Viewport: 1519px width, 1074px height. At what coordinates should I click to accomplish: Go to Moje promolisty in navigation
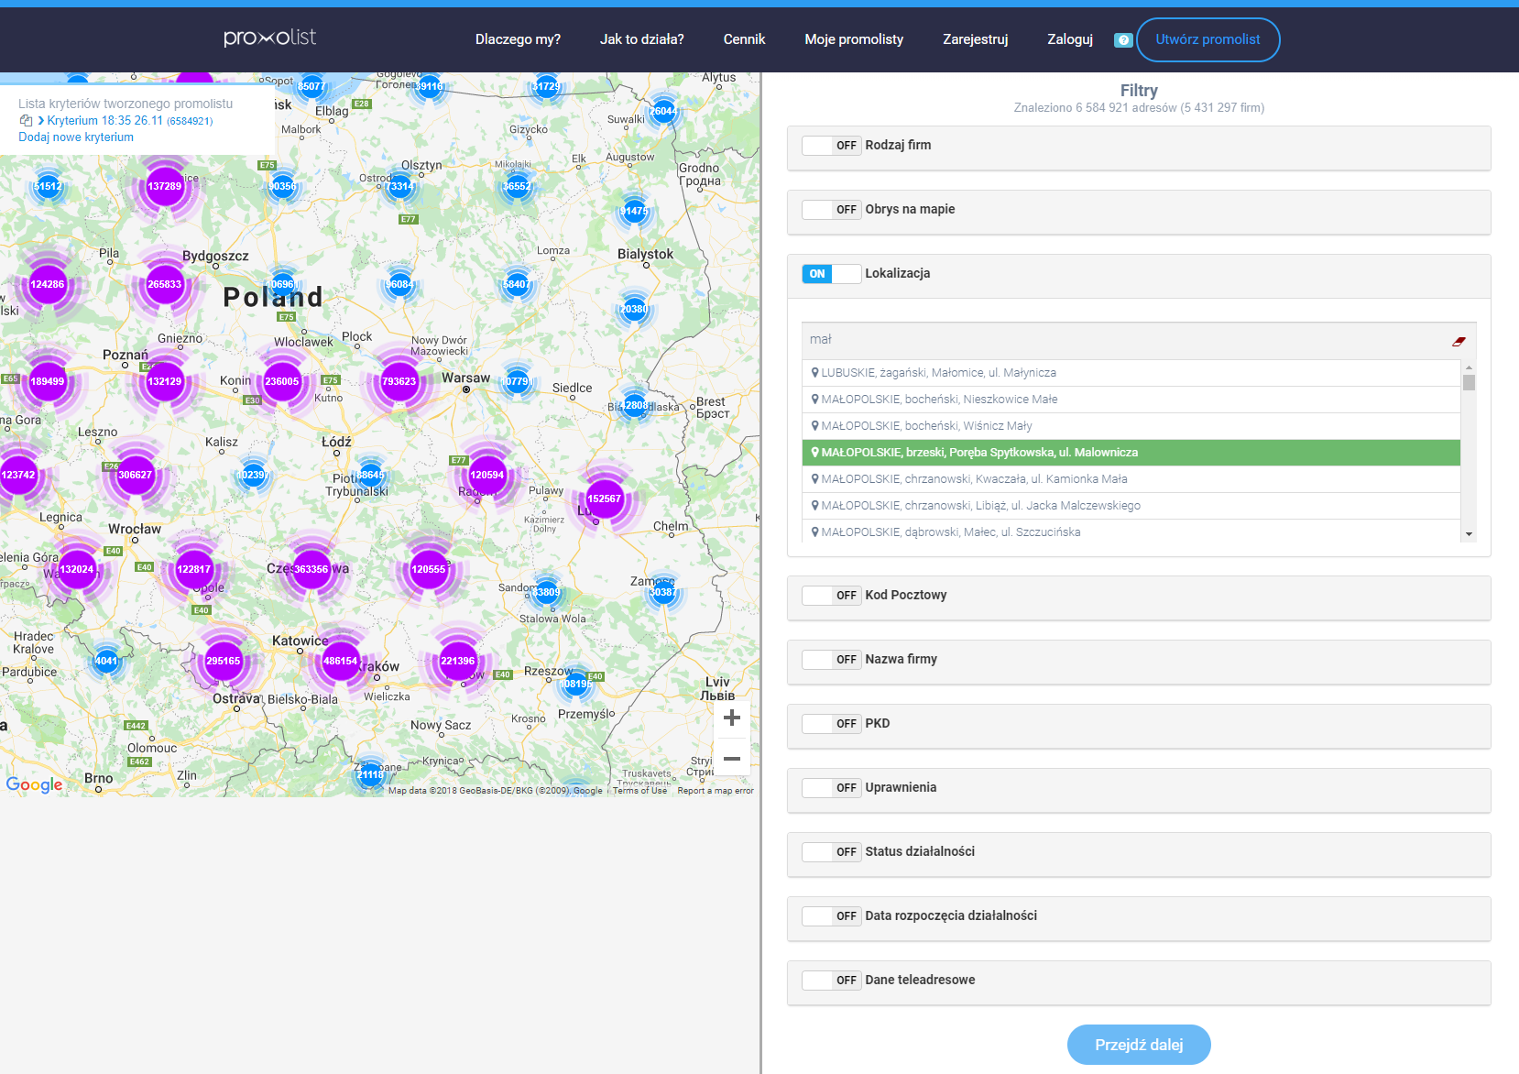[x=854, y=39]
